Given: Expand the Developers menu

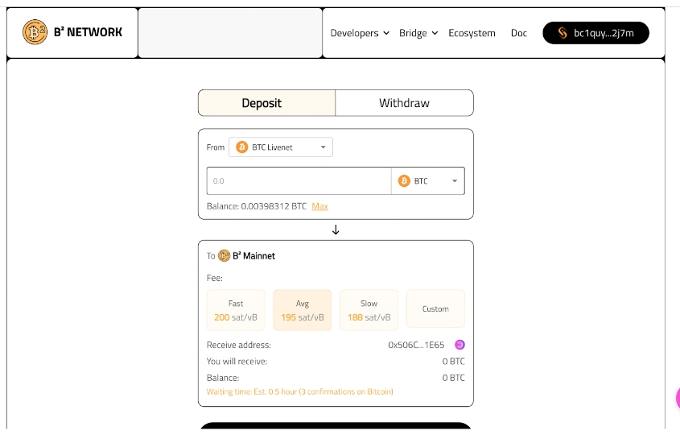Looking at the screenshot, I should (360, 33).
